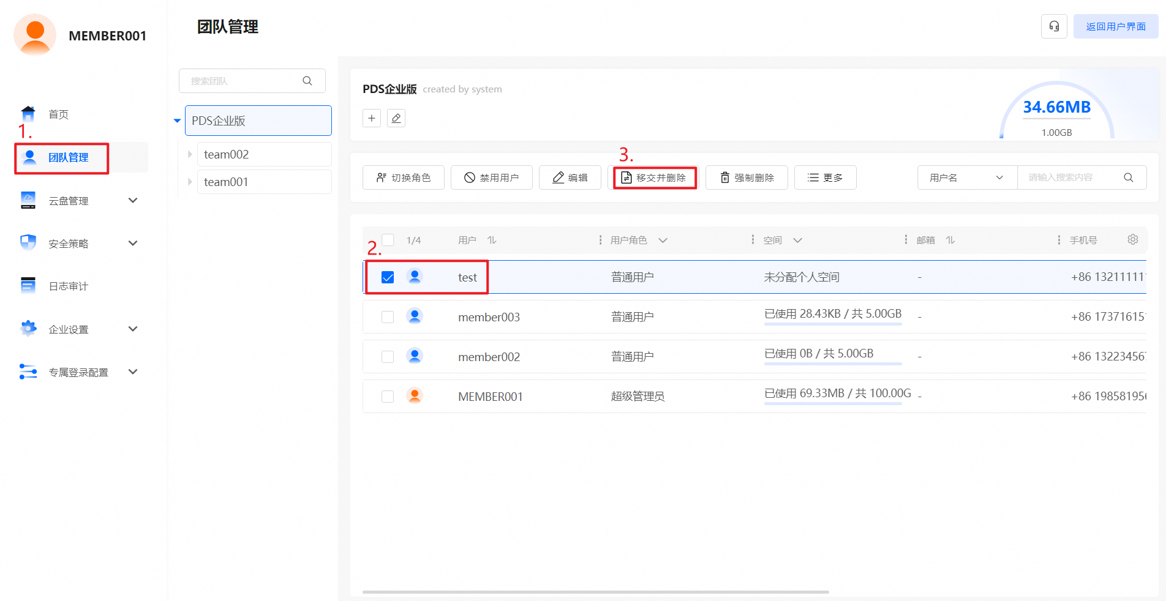Check the checkbox for member003
The height and width of the screenshot is (601, 1166).
coord(388,317)
